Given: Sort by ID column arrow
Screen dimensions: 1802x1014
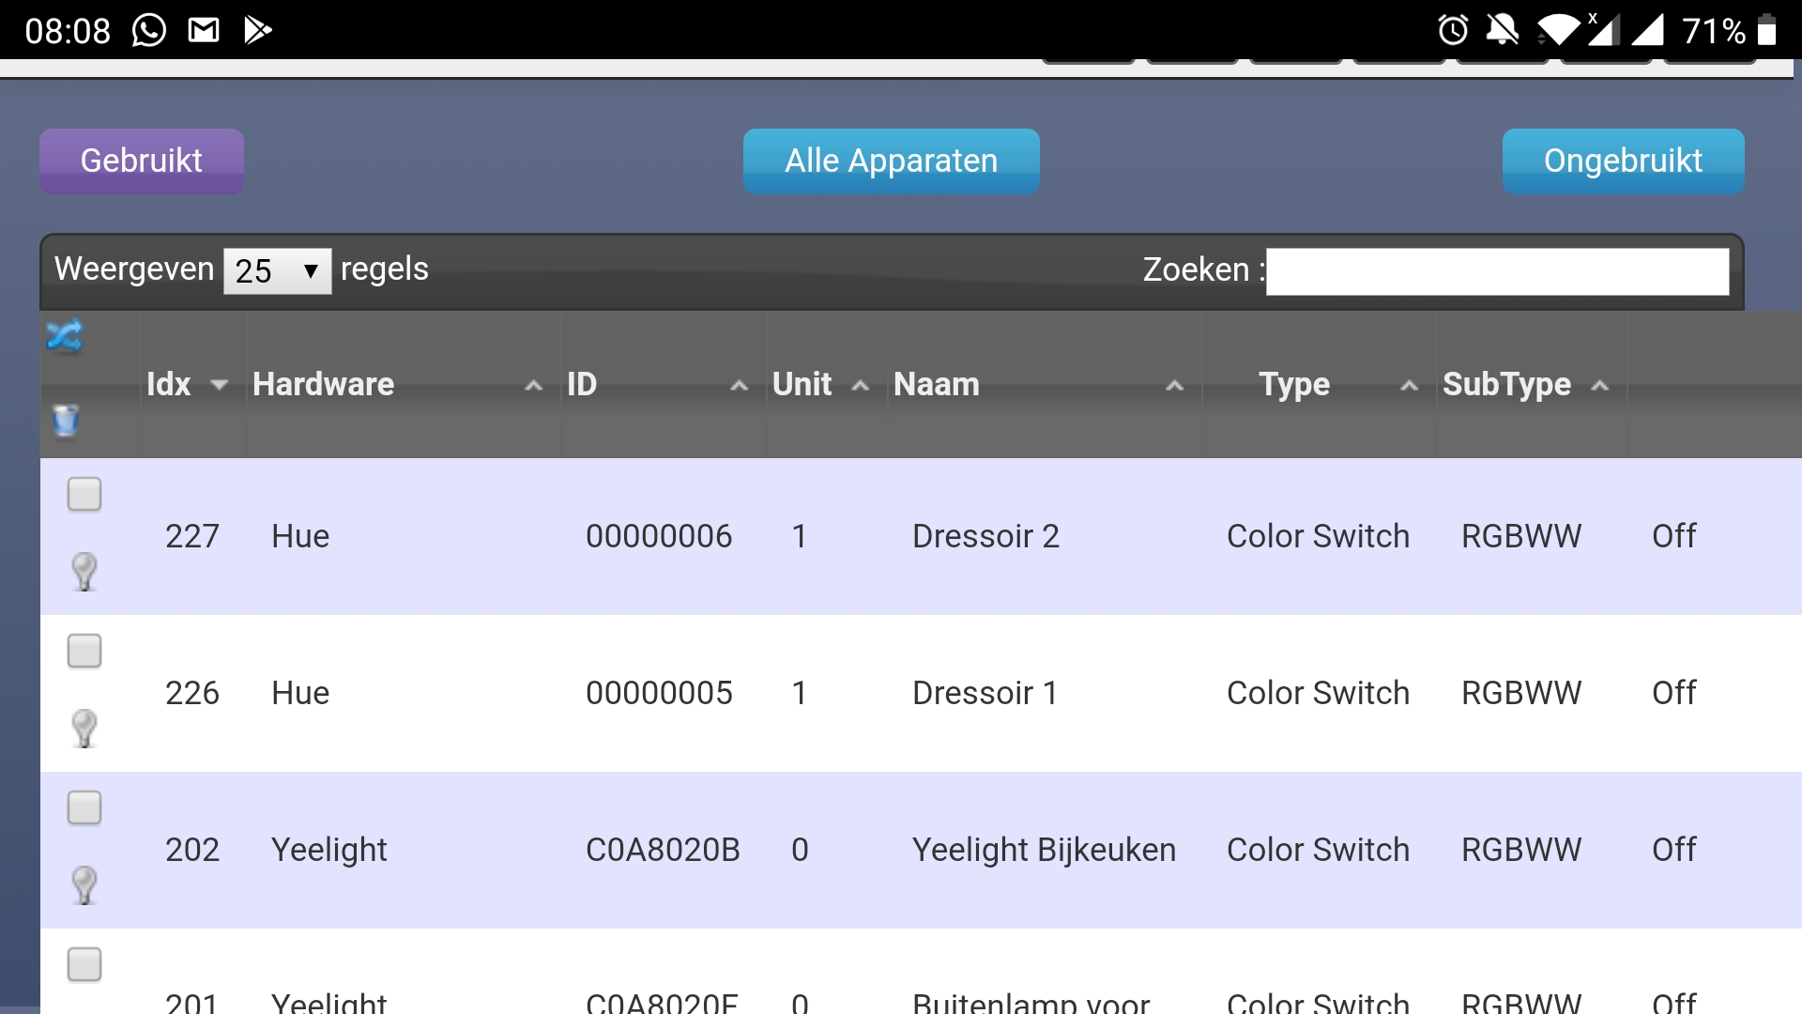Looking at the screenshot, I should point(740,385).
